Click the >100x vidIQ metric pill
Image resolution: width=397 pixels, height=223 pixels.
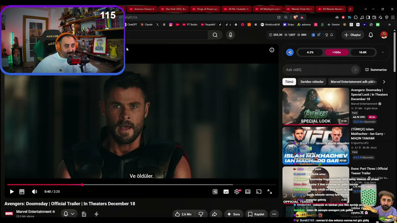pyautogui.click(x=337, y=52)
